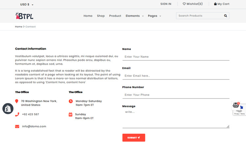
Task: Expand the Elements menu arrow
Action: pyautogui.click(x=143, y=16)
